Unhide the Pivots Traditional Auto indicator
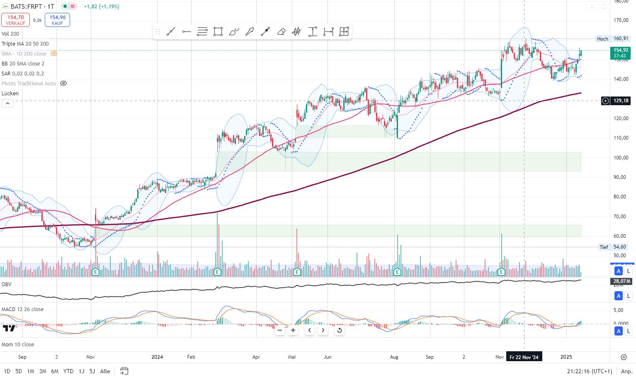636x379 pixels. click(63, 84)
